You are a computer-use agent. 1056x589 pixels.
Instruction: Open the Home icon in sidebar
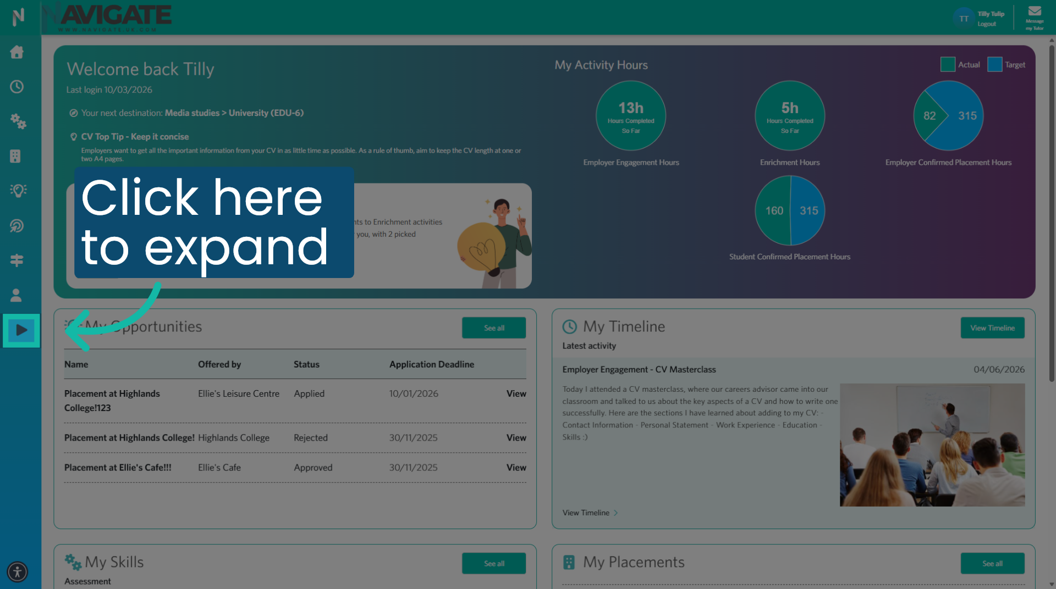(x=17, y=52)
